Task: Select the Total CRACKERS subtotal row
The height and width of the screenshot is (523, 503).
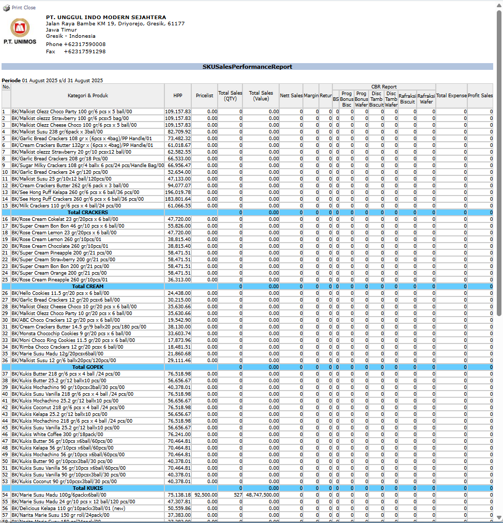Action: point(87,213)
